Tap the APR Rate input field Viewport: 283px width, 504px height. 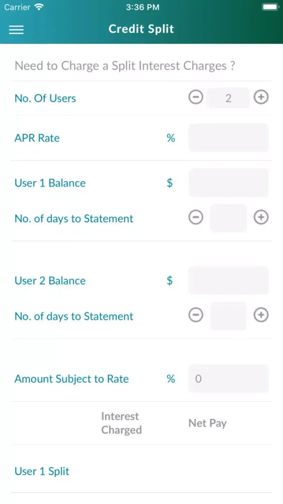pyautogui.click(x=228, y=138)
